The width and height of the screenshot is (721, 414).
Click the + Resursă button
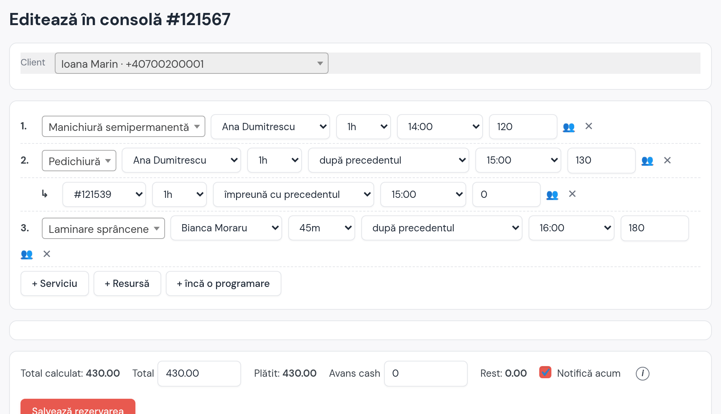pos(127,283)
